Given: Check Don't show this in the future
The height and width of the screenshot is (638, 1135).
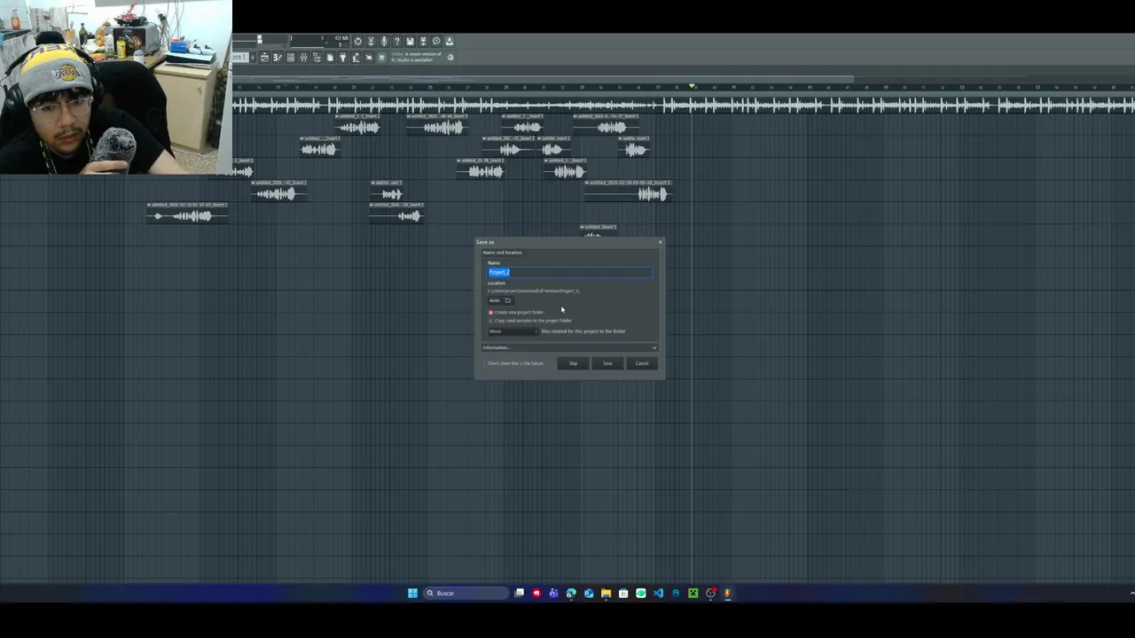Looking at the screenshot, I should click(x=513, y=363).
